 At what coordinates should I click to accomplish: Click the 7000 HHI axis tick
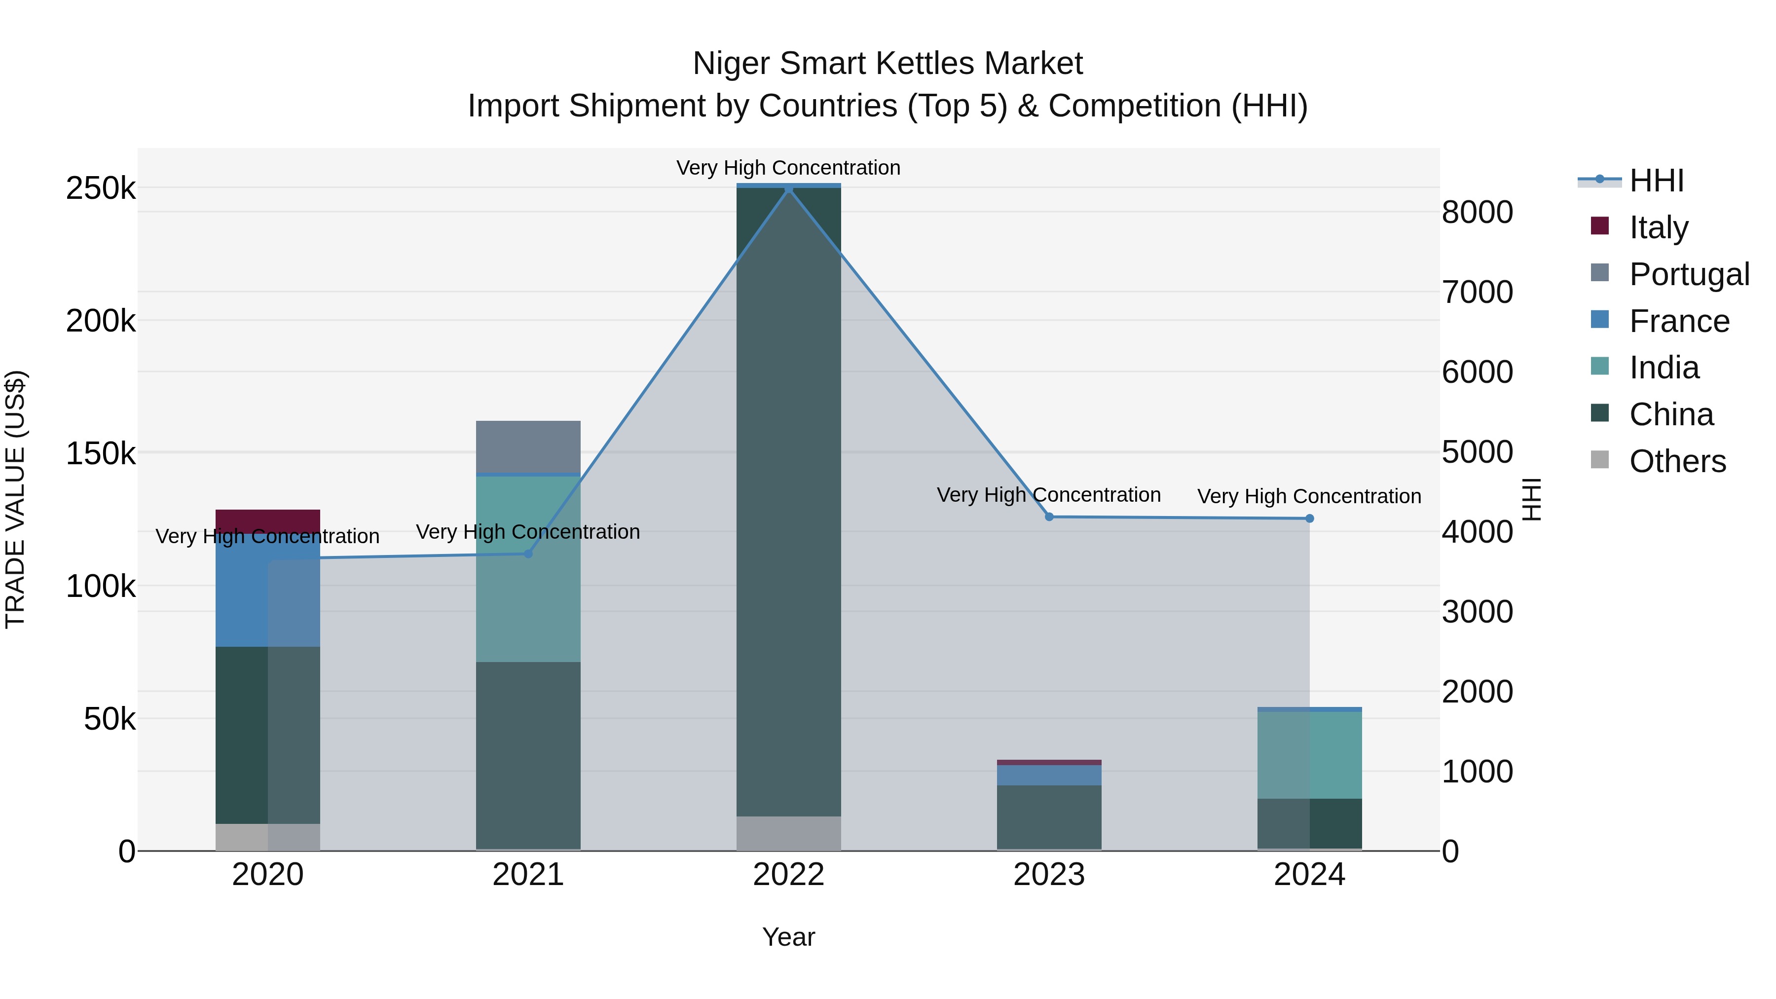(1478, 293)
